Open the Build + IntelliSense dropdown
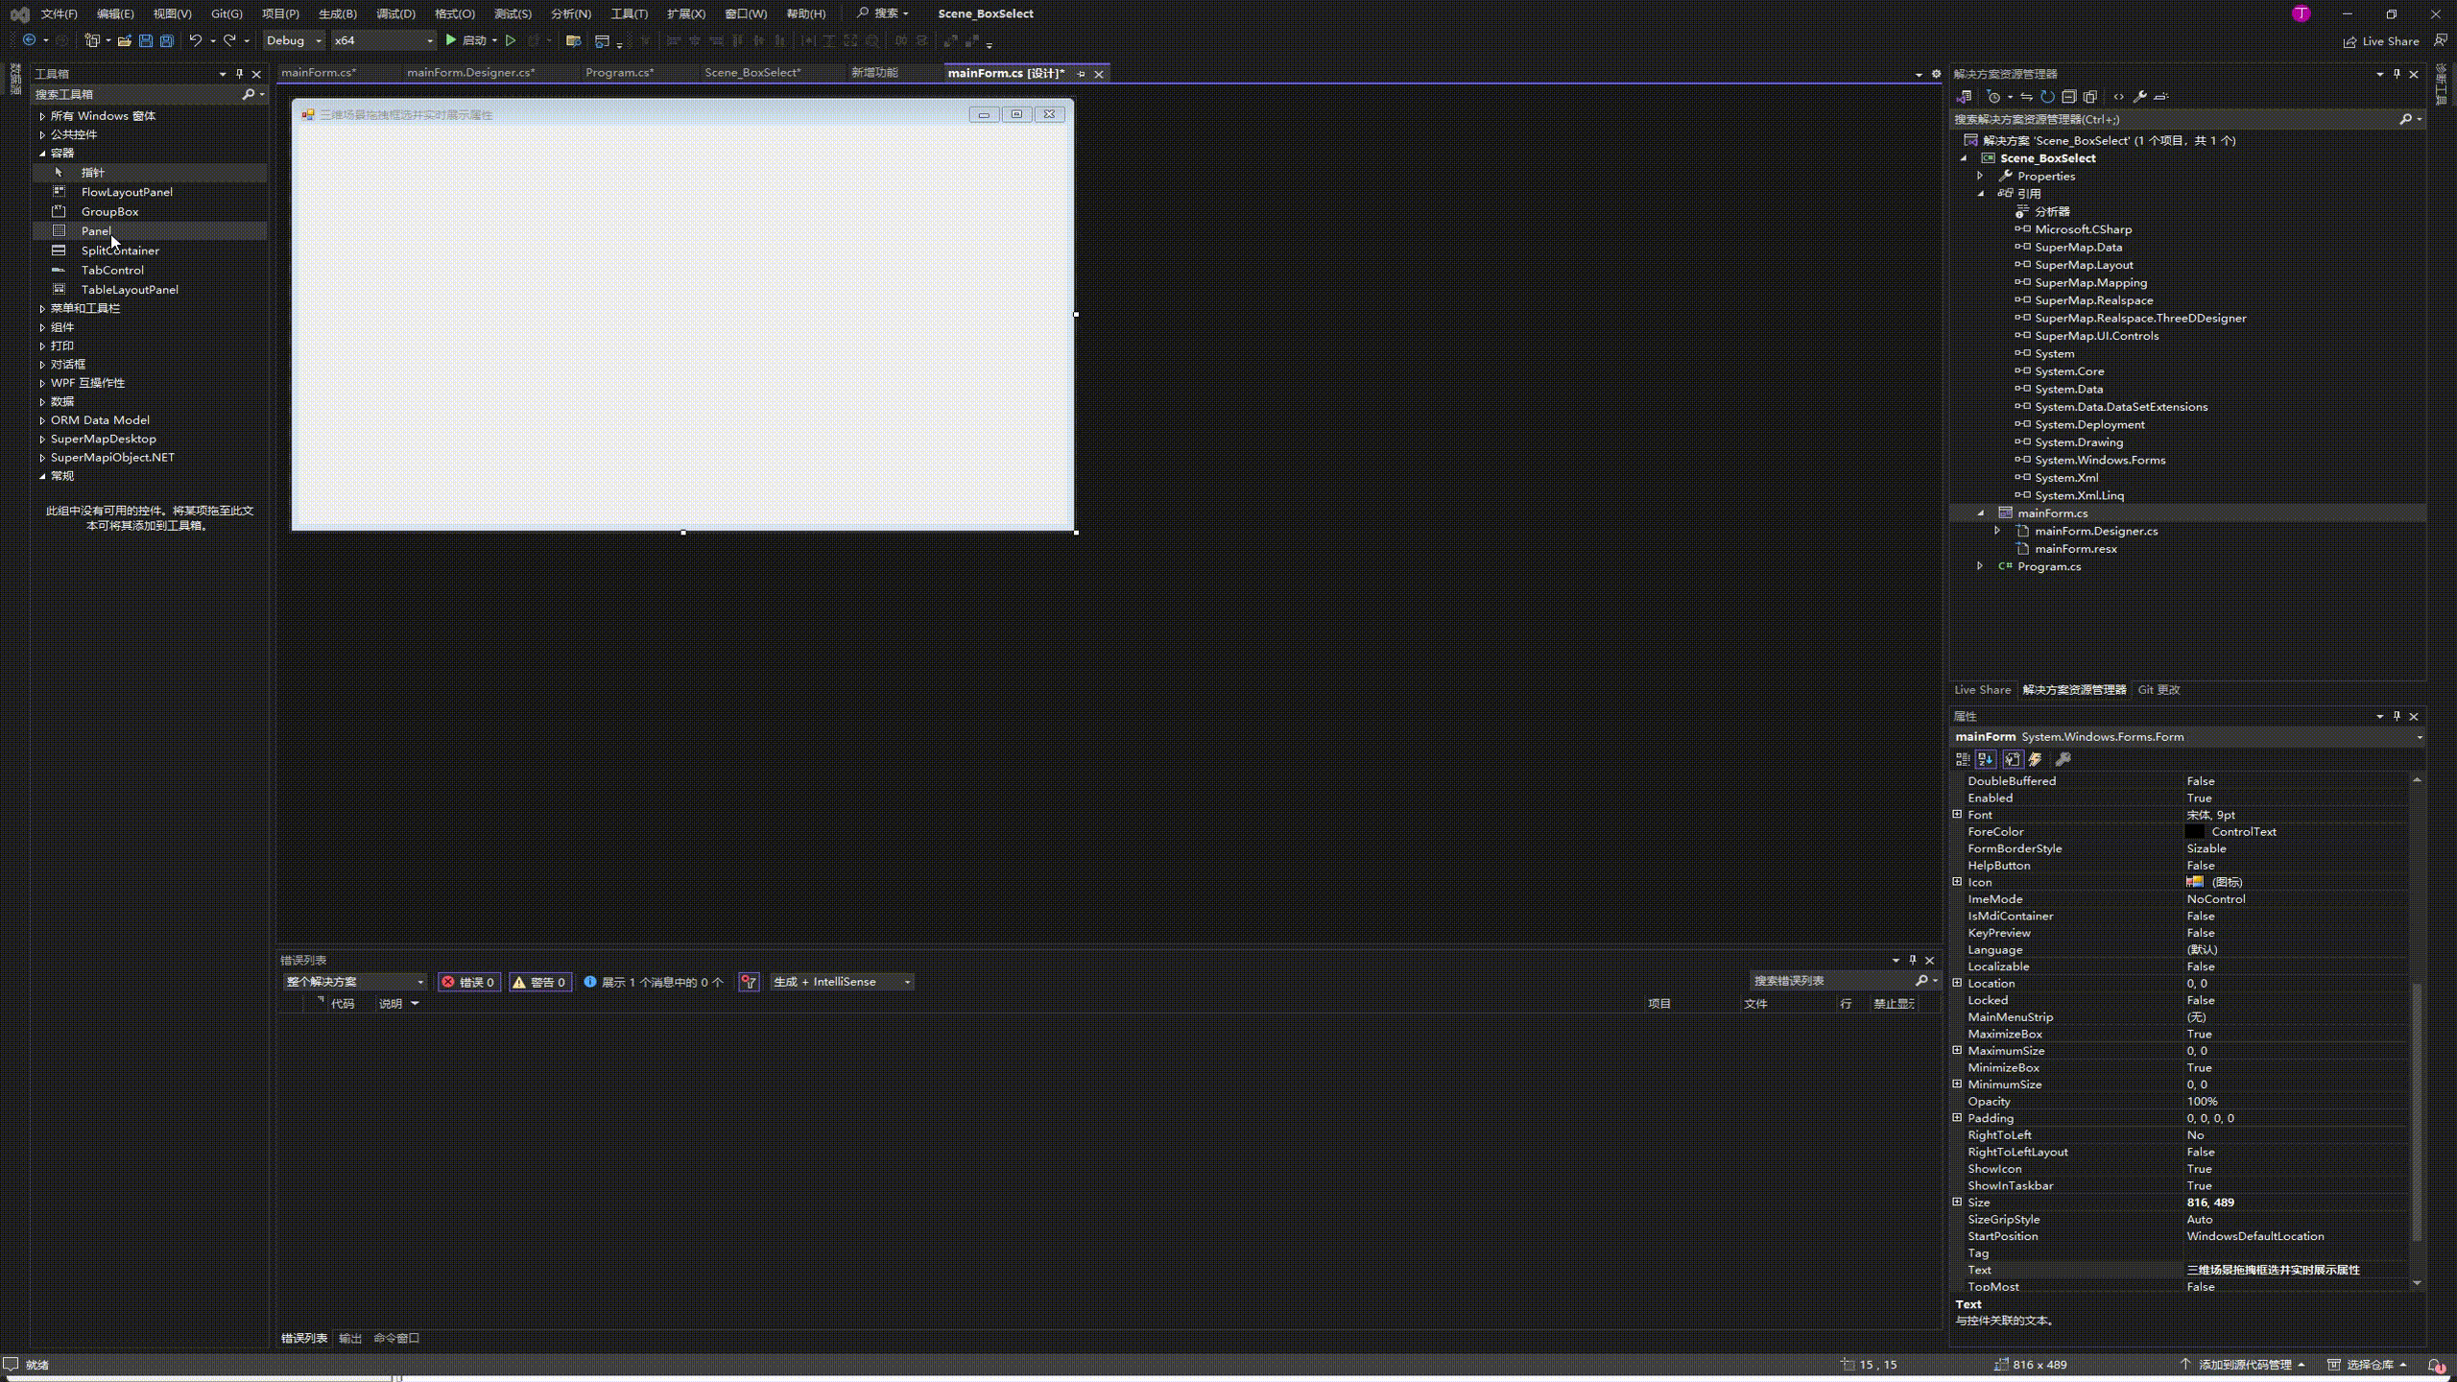The width and height of the screenshot is (2457, 1382). tap(842, 982)
